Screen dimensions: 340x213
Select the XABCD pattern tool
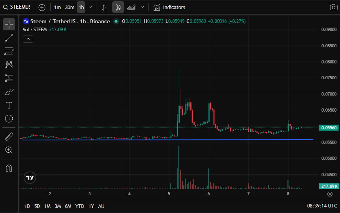[x=9, y=64]
